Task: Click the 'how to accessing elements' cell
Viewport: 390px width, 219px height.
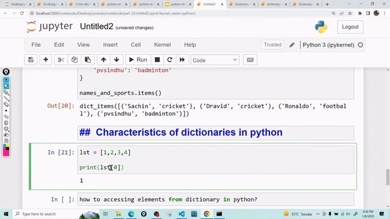Action: (216, 200)
